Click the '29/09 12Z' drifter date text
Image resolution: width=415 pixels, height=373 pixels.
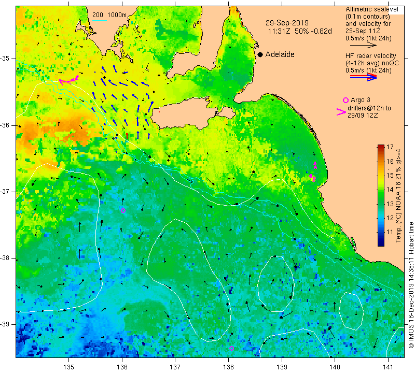[363, 116]
